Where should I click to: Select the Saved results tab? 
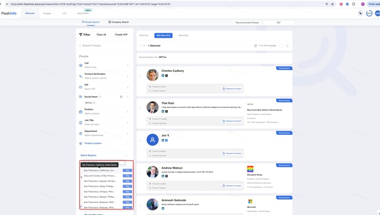tap(183, 35)
